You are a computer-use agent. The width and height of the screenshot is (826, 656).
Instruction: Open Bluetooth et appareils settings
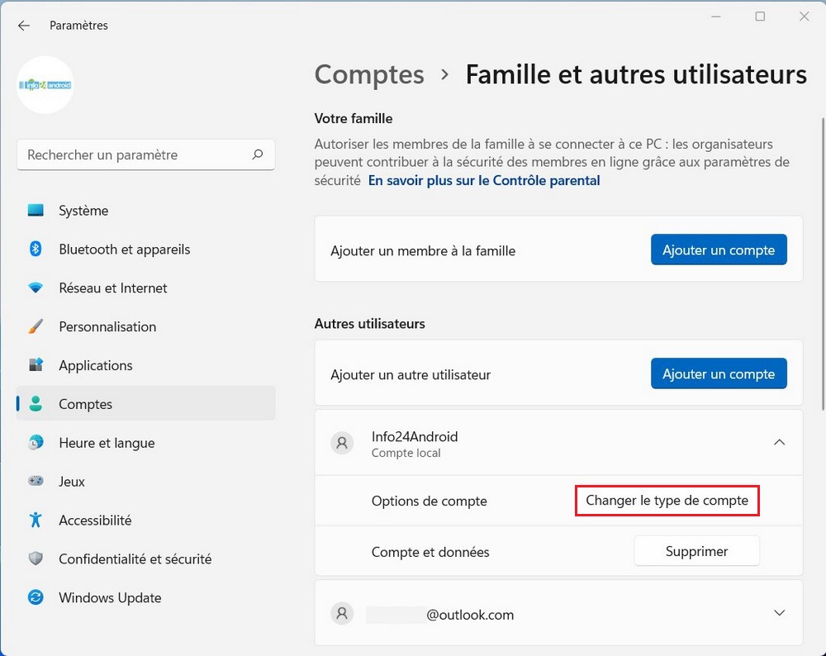tap(146, 249)
